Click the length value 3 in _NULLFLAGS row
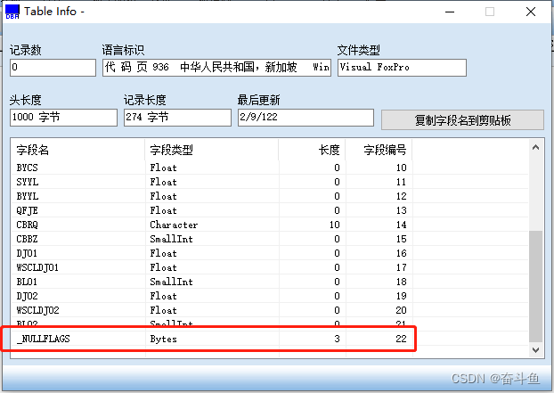This screenshot has height=393, width=554. [x=337, y=339]
